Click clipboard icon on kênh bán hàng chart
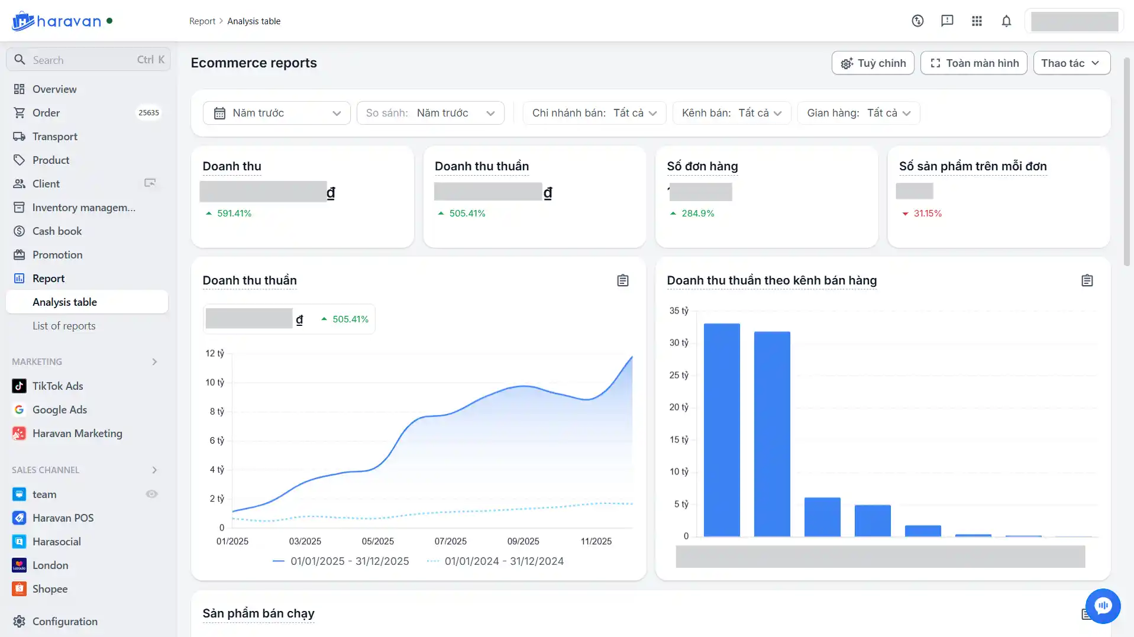1134x637 pixels. pos(1087,280)
